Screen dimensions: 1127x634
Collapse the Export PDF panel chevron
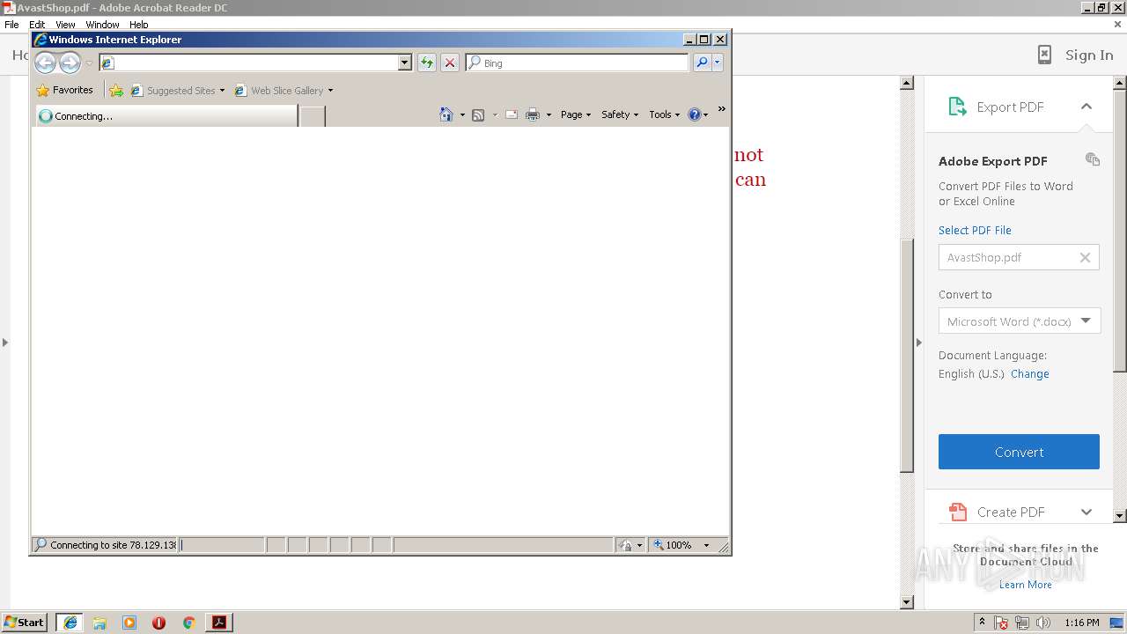1086,107
